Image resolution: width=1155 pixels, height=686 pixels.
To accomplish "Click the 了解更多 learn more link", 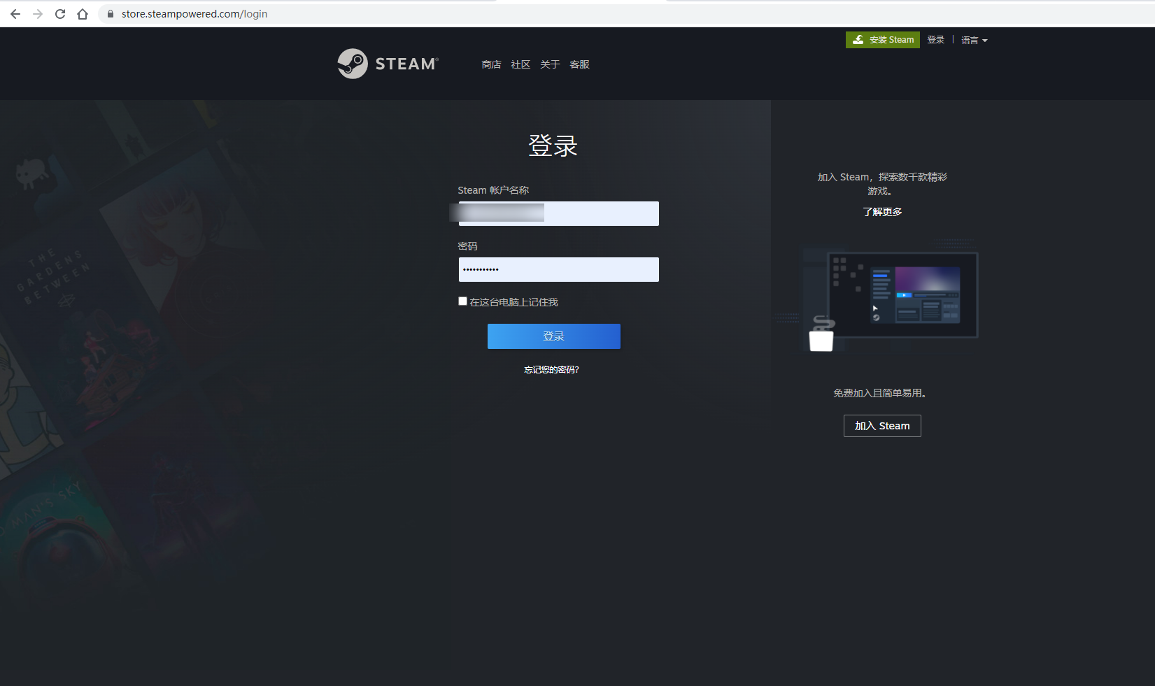I will pyautogui.click(x=882, y=212).
